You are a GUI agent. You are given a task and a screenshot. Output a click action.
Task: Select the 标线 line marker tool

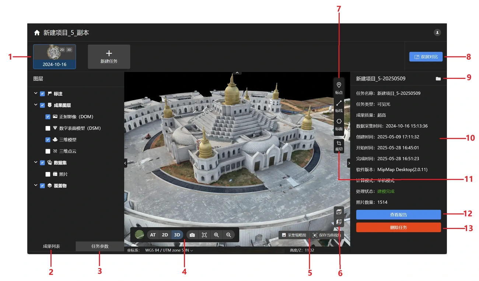click(x=339, y=106)
